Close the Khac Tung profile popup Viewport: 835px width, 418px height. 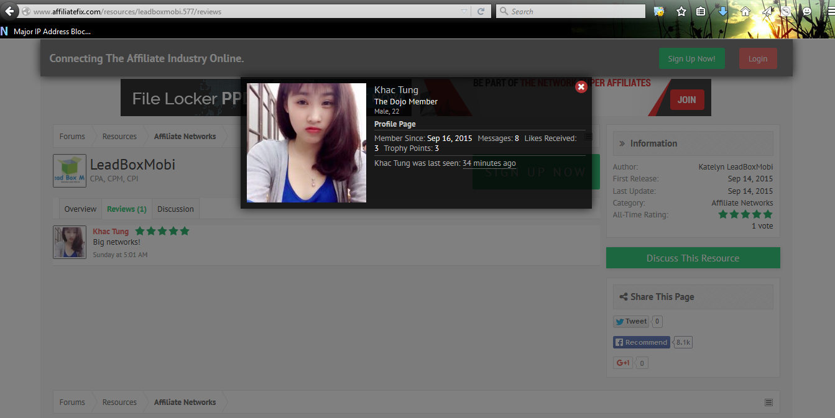tap(581, 87)
